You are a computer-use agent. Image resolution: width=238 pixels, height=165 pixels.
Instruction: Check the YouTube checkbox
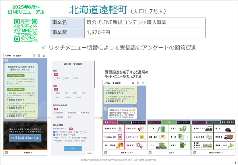[64, 141]
